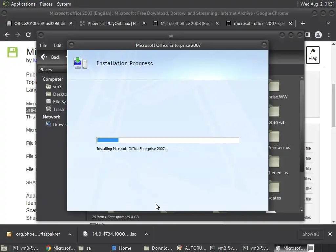Go back in Chrome history
The image size is (336, 252).
7,35
